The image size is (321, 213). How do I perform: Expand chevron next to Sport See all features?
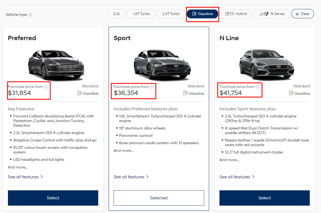pos(148,177)
